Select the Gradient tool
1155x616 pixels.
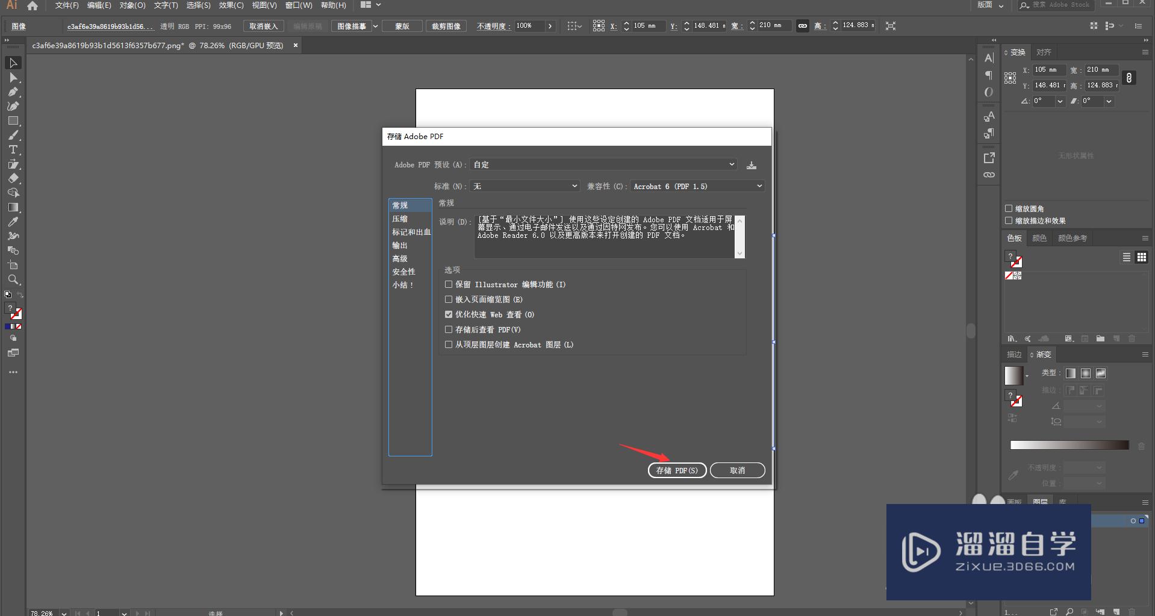pyautogui.click(x=13, y=207)
